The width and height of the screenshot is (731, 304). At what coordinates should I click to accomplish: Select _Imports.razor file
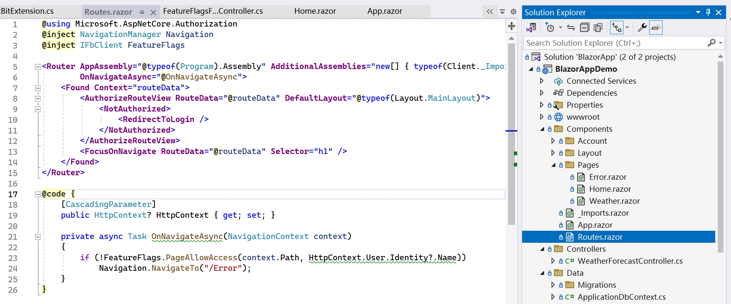603,213
